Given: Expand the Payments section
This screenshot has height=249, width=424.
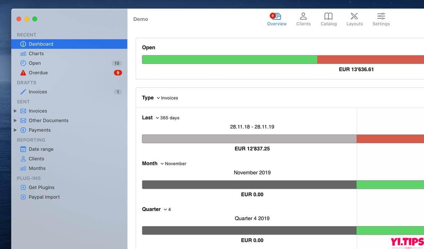Looking at the screenshot, I should pos(15,130).
